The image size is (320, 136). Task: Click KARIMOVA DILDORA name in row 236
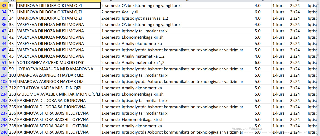tap(59, 107)
